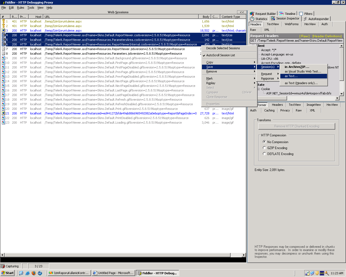
Task: Sort sessions by Content-Type column header
Action: [233, 17]
